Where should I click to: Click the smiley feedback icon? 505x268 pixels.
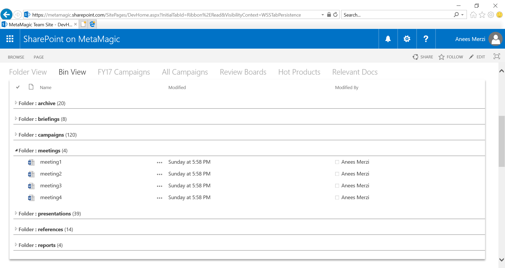click(x=499, y=15)
